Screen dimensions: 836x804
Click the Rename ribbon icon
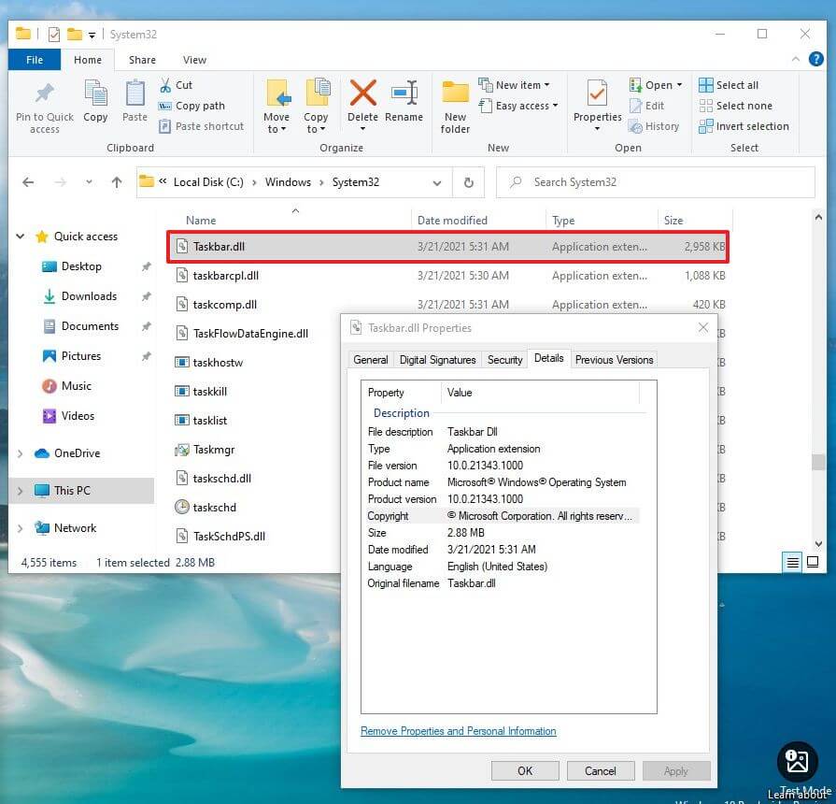404,93
